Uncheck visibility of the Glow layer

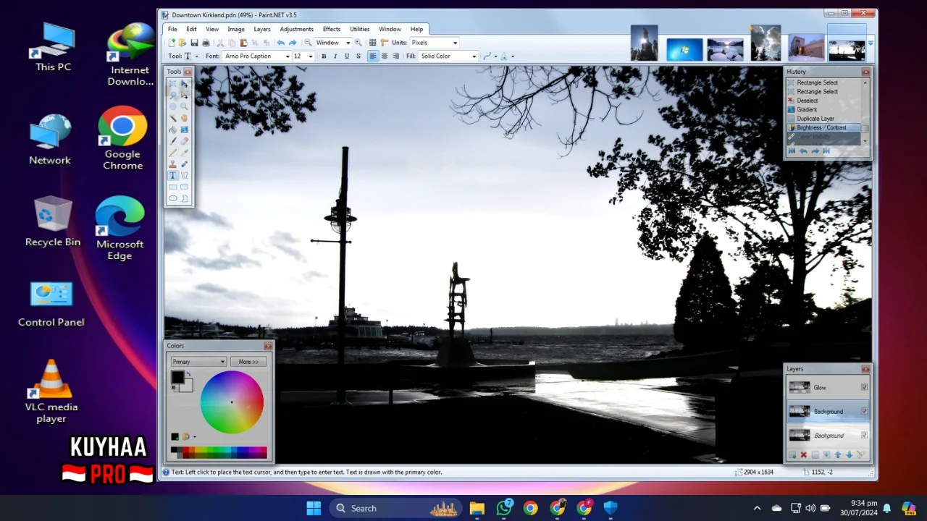[864, 387]
